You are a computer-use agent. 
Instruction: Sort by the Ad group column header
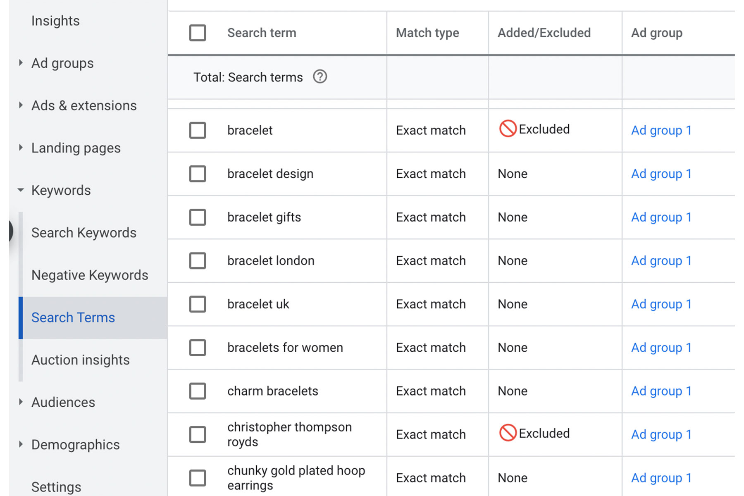(657, 33)
